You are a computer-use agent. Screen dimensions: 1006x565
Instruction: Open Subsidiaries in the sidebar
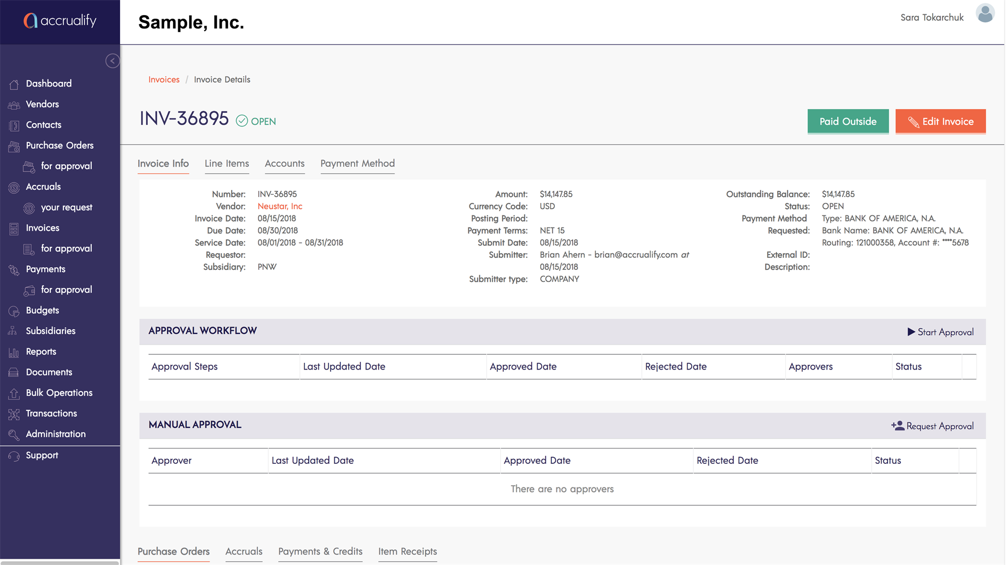coord(51,331)
